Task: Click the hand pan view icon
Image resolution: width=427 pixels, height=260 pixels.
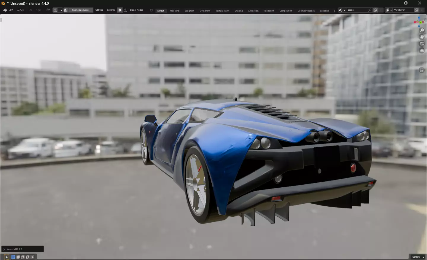Action: tap(422, 37)
